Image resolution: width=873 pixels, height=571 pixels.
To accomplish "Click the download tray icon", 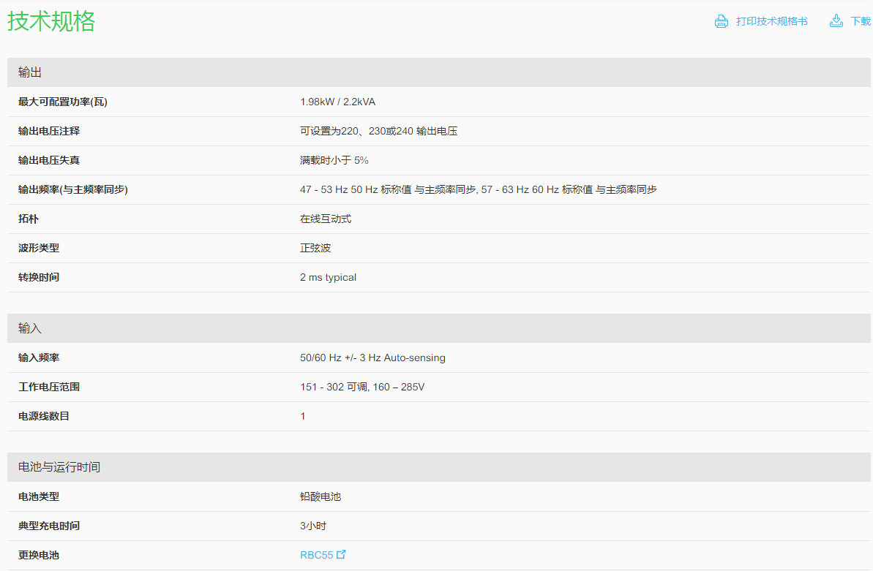I will point(836,21).
